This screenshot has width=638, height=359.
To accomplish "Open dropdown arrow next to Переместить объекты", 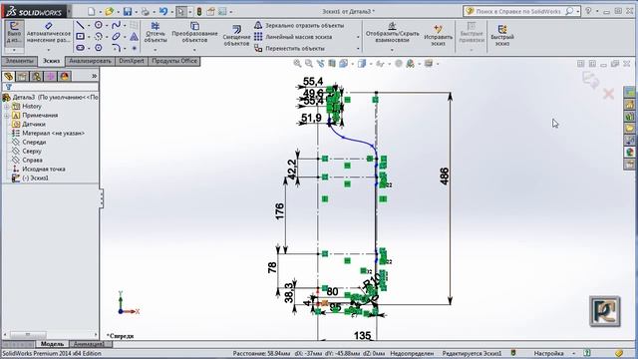I will [x=358, y=49].
